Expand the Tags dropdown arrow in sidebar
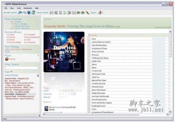This screenshot has height=123, width=175. [11, 72]
